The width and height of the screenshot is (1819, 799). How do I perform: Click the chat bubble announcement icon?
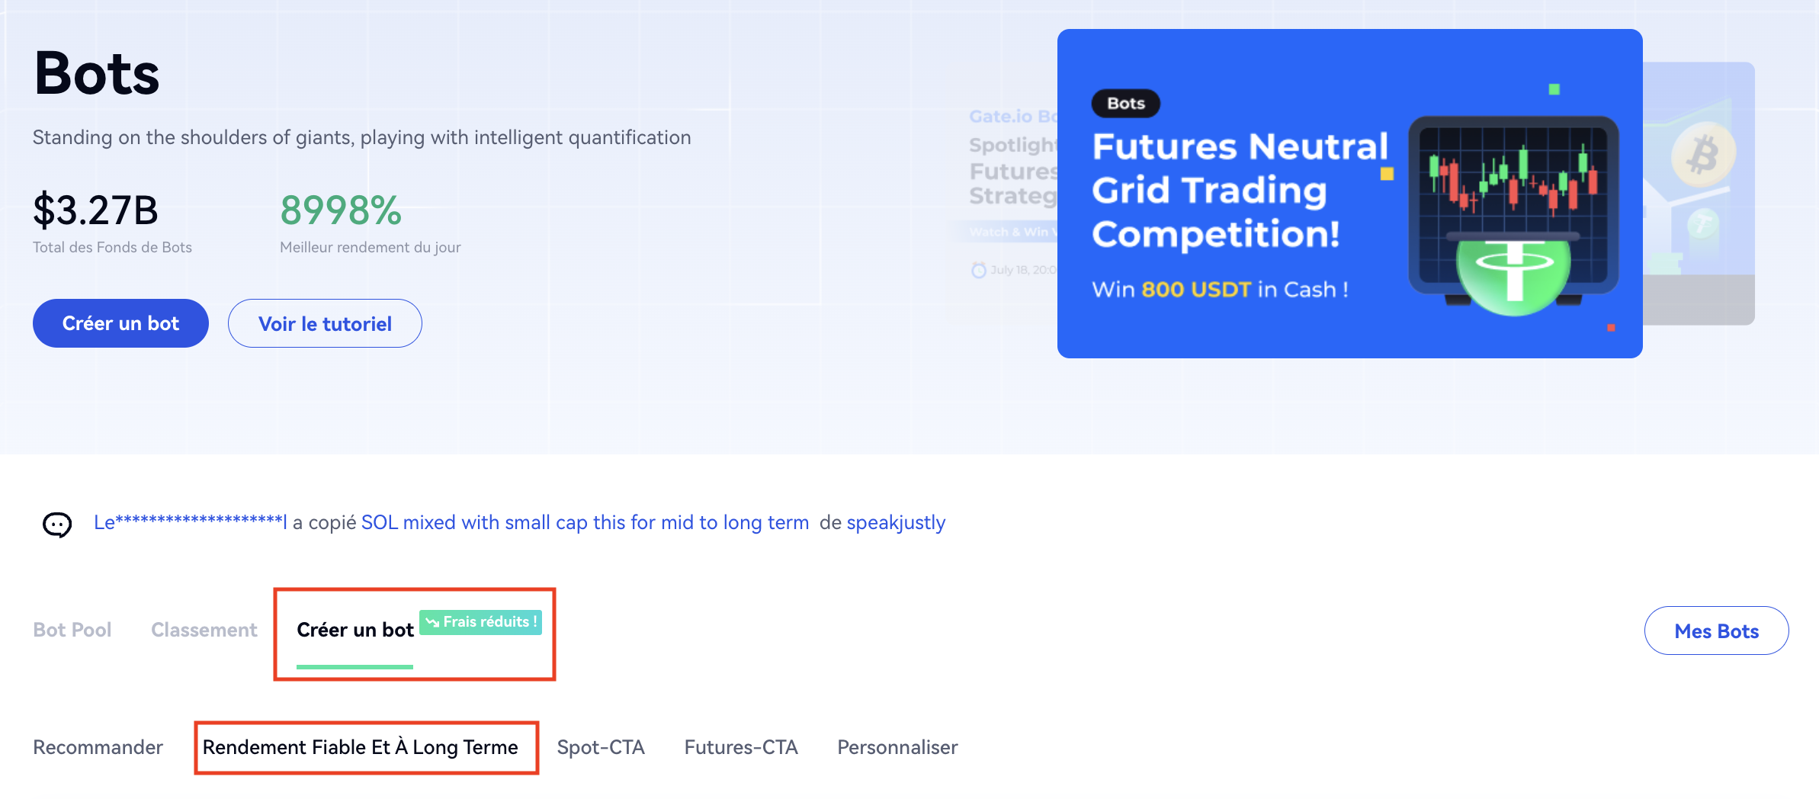[x=57, y=525]
